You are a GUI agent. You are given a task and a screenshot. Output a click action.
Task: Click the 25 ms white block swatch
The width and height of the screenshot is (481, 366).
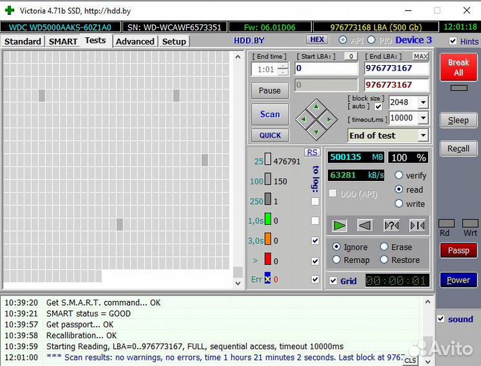(268, 159)
